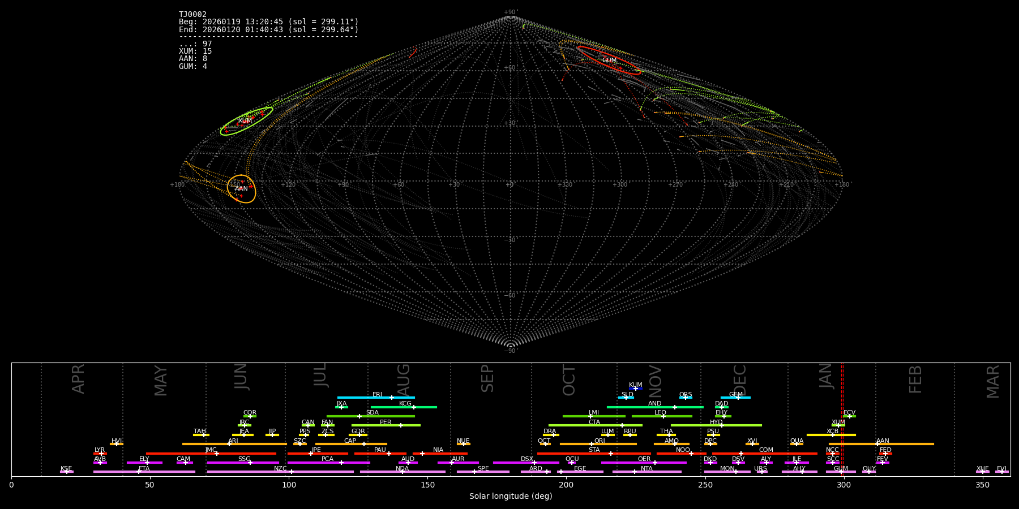This screenshot has height=509, width=1019.
Task: Click the 300 tick label on the axis
Action: pyautogui.click(x=844, y=485)
